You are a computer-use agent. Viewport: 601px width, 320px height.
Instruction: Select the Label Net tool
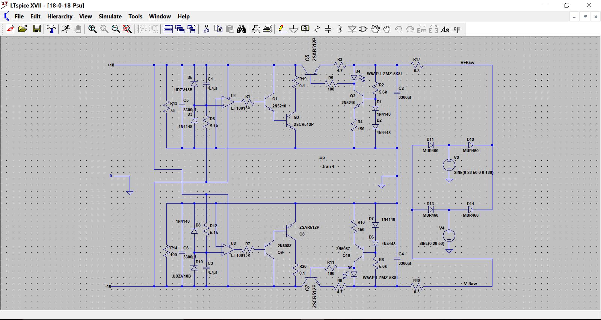pyautogui.click(x=305, y=29)
